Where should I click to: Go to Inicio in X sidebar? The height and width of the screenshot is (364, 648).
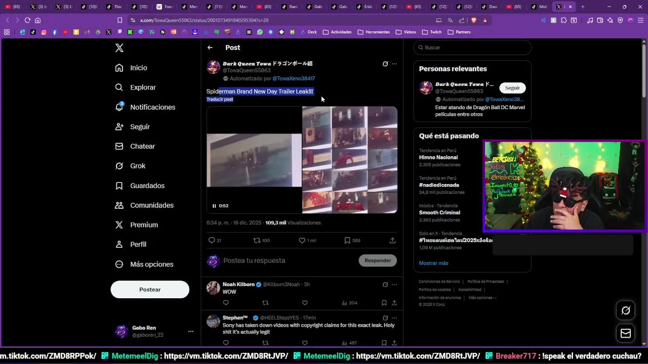point(132,68)
